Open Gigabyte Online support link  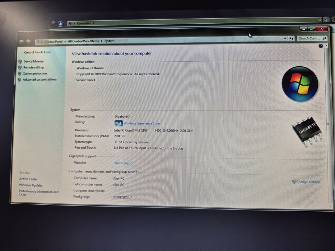(x=124, y=163)
